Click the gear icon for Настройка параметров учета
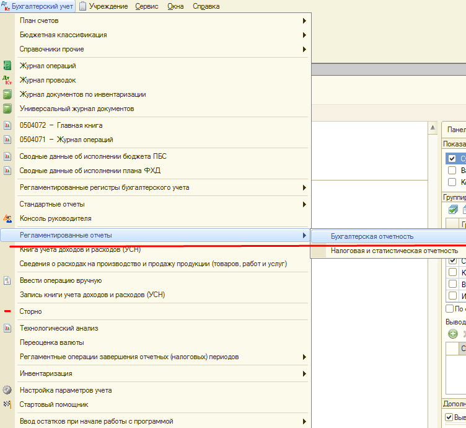466x428 pixels. 7,390
